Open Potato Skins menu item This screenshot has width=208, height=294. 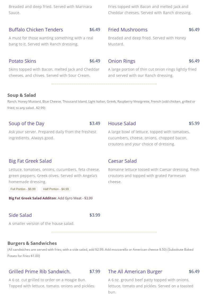[23, 61]
